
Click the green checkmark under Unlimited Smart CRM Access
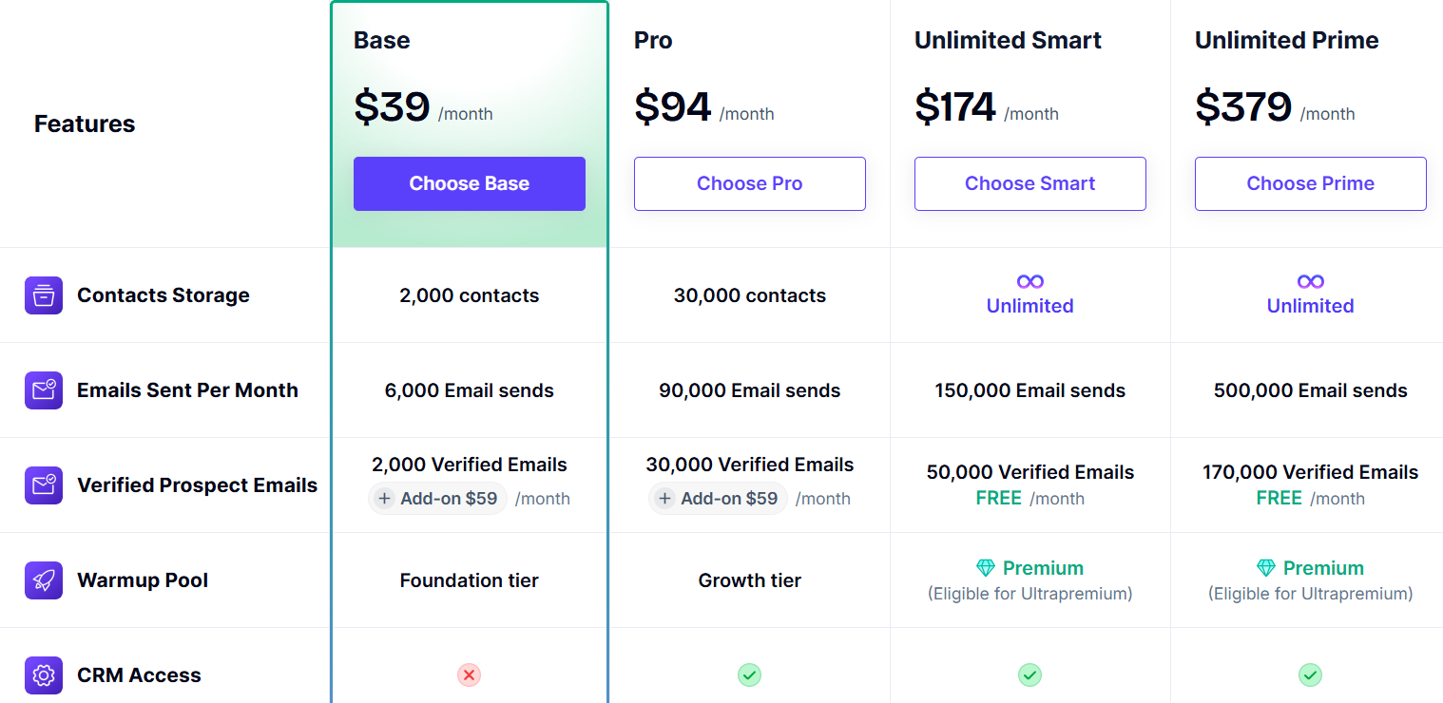pos(1029,674)
